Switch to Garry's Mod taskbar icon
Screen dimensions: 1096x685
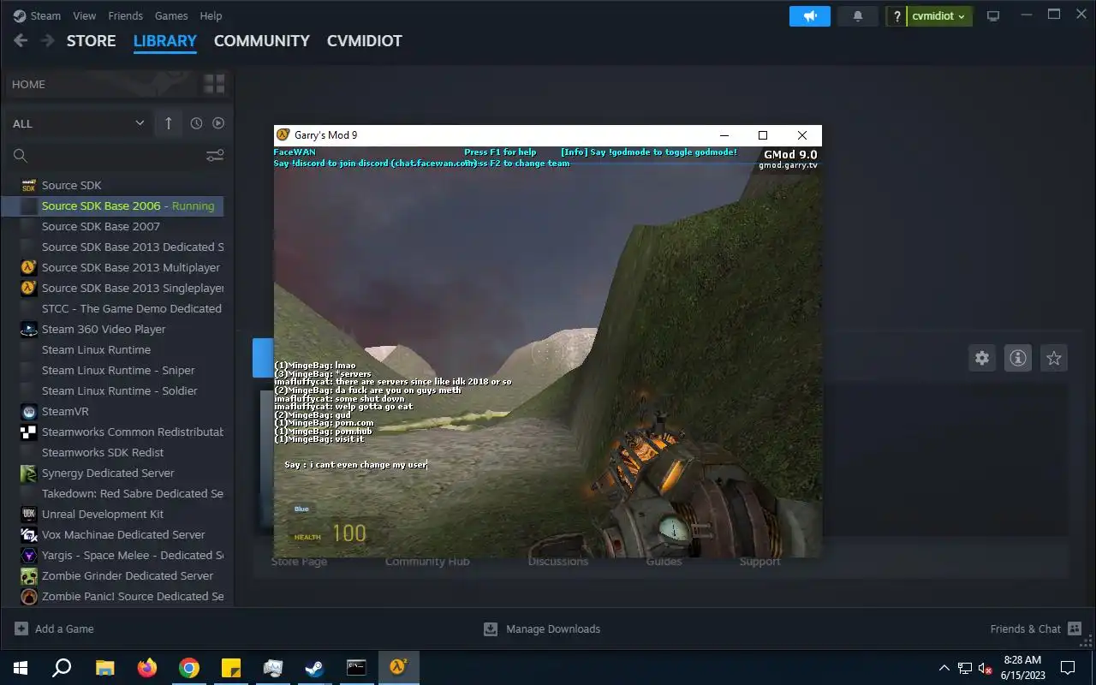click(x=398, y=668)
